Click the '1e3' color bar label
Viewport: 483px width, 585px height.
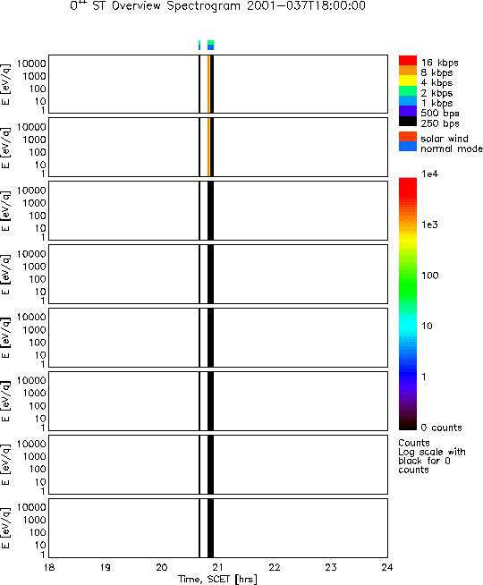429,225
